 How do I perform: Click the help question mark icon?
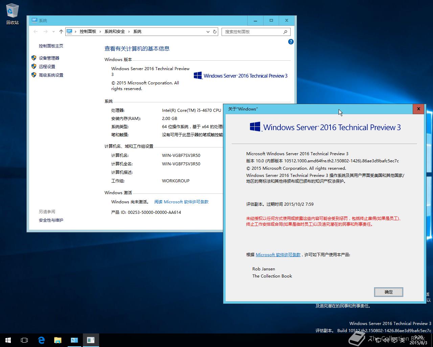291,42
